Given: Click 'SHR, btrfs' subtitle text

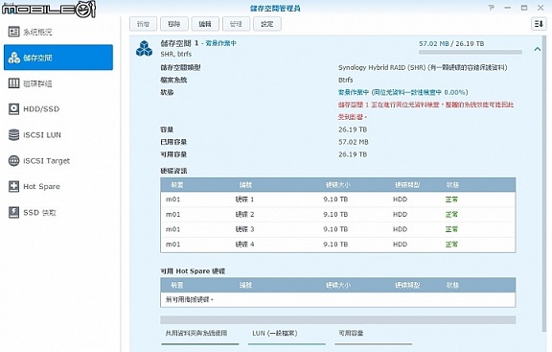Looking at the screenshot, I should click(x=176, y=54).
